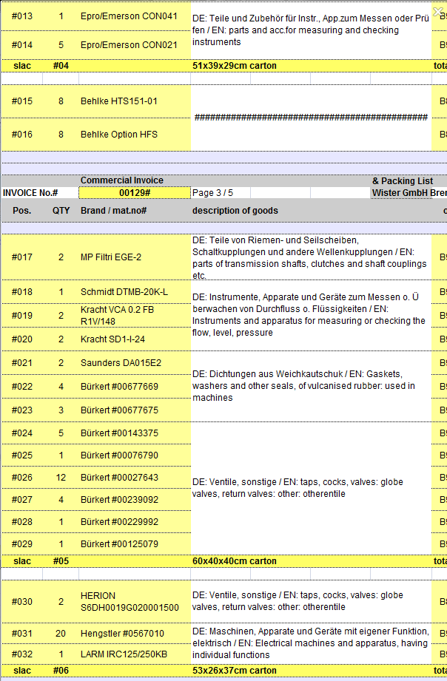Click the Behlke HTS151-01 cell

coord(119,101)
